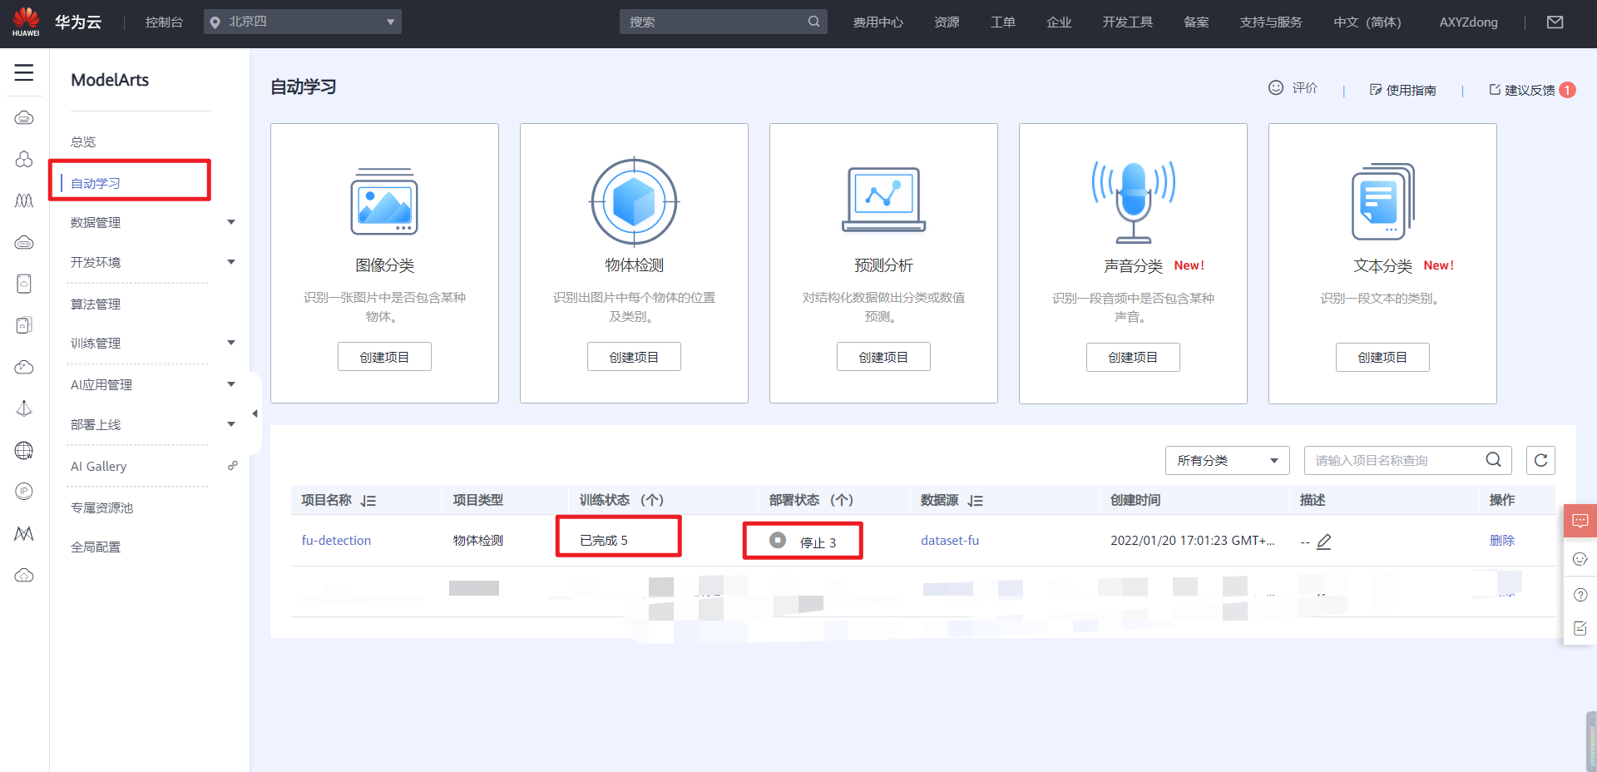1597x772 pixels.
Task: Select 自动学习 in the sidebar
Action: pyautogui.click(x=96, y=183)
